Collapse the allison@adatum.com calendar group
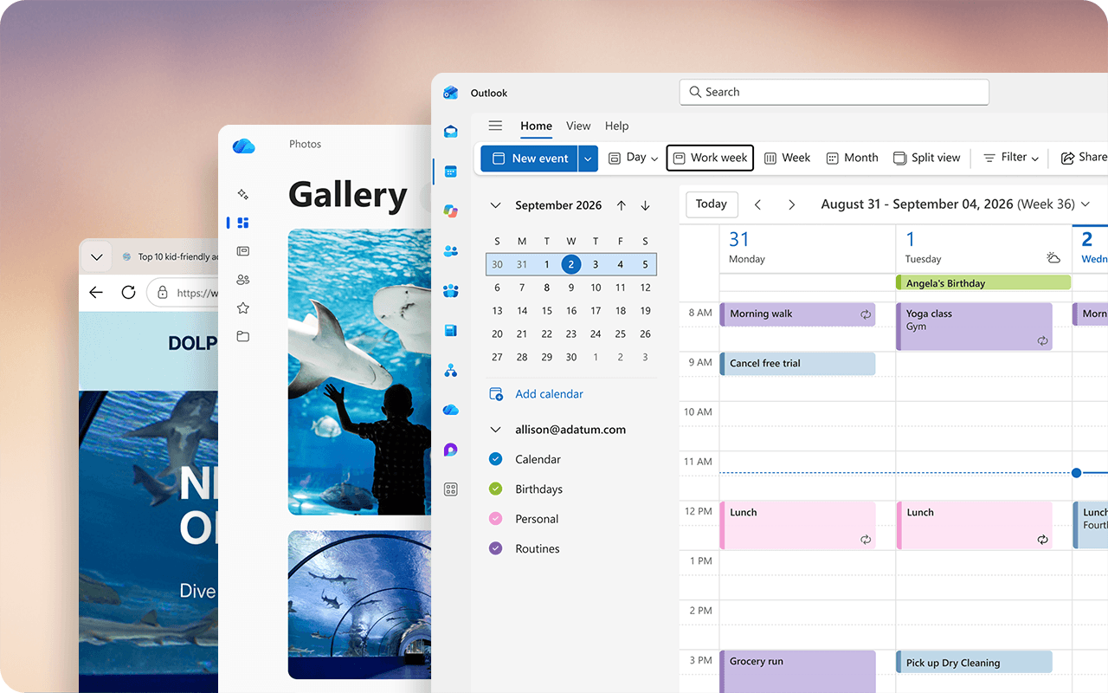The image size is (1108, 693). 495,430
